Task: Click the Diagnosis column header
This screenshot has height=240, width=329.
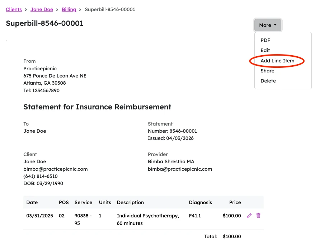Action: tap(201, 202)
